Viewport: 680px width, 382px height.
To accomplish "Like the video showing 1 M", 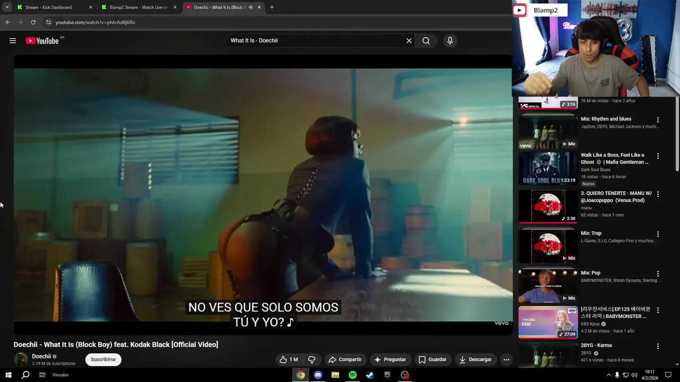I will (288, 360).
